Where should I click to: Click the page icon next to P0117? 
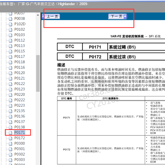11,57
